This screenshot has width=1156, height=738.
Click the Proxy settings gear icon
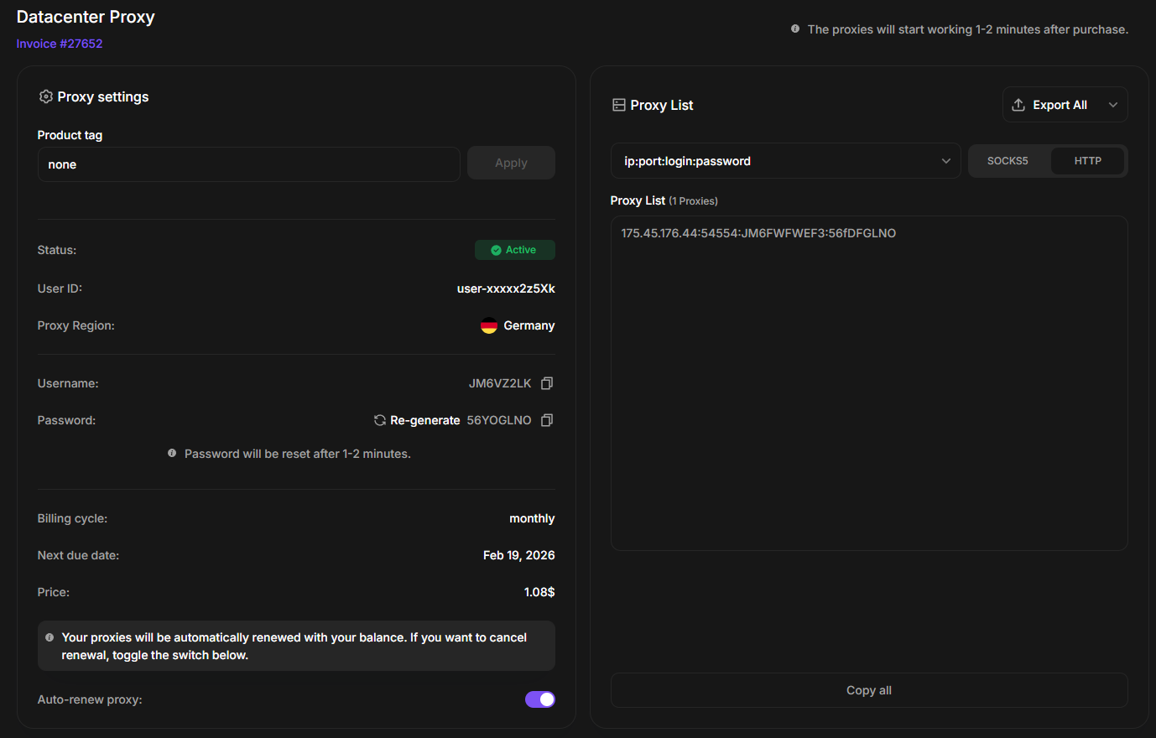pos(46,97)
